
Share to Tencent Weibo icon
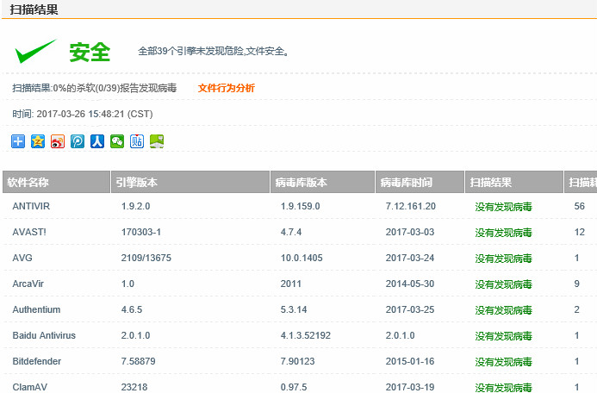[x=78, y=141]
